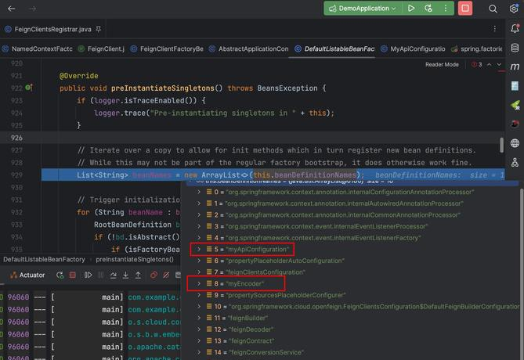The width and height of the screenshot is (524, 360).
Task: Expand element 6 propertyPlaceholderAutoConfiguration
Action: point(199,261)
